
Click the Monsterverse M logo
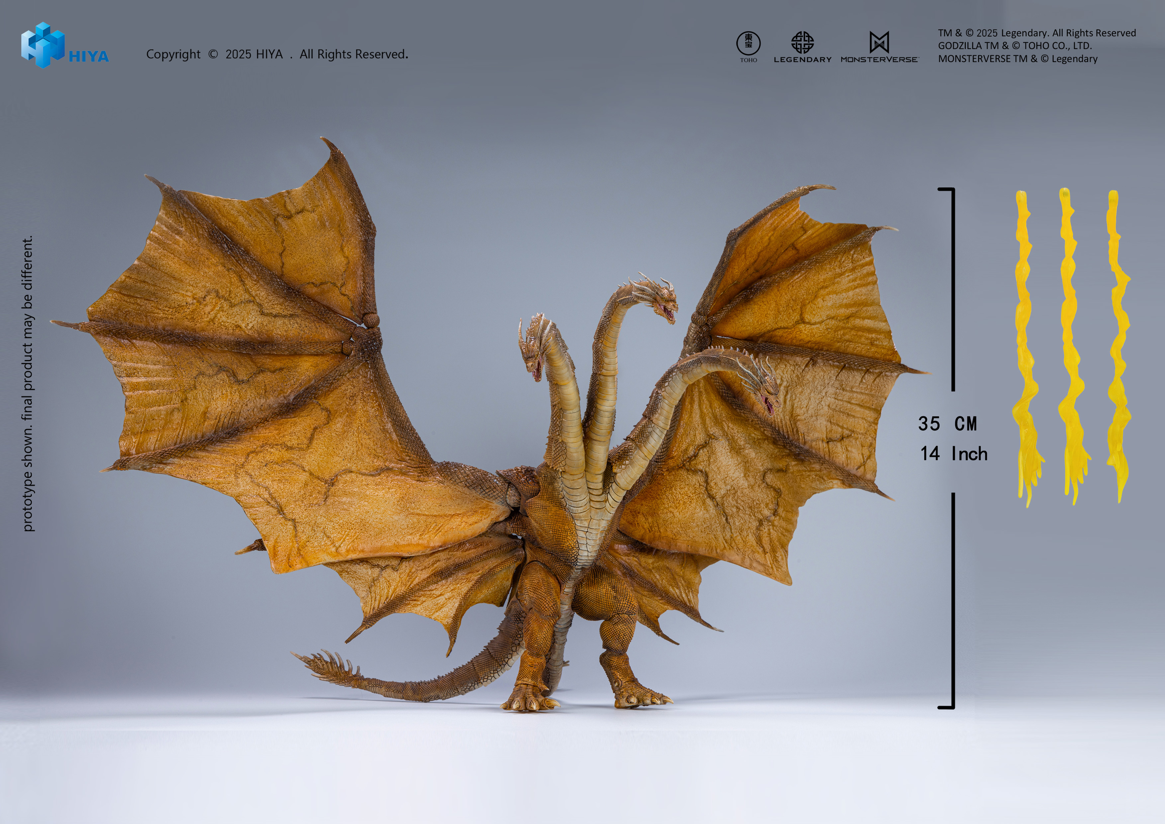[x=879, y=42]
